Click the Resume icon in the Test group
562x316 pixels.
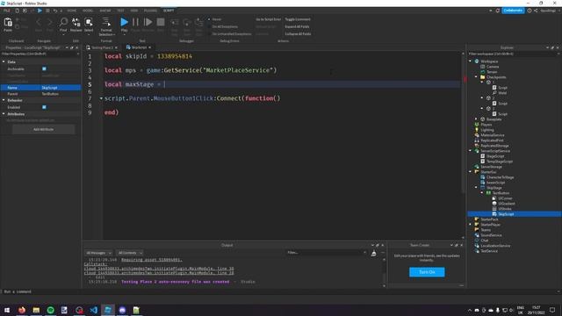click(148, 22)
